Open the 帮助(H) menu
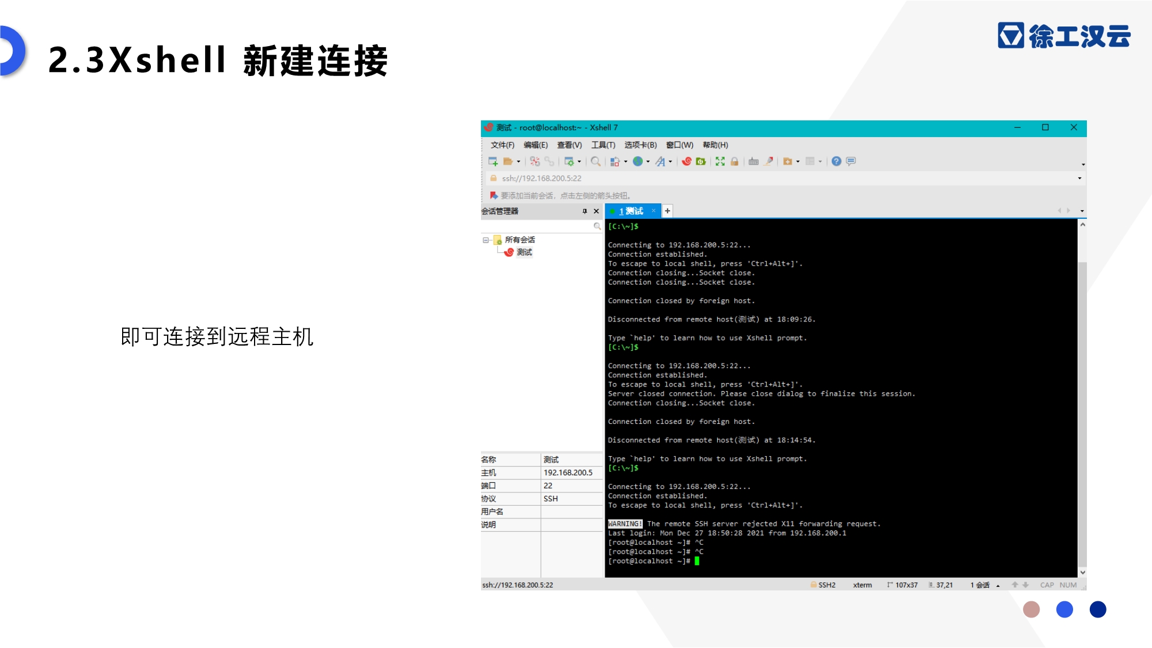 coord(715,145)
